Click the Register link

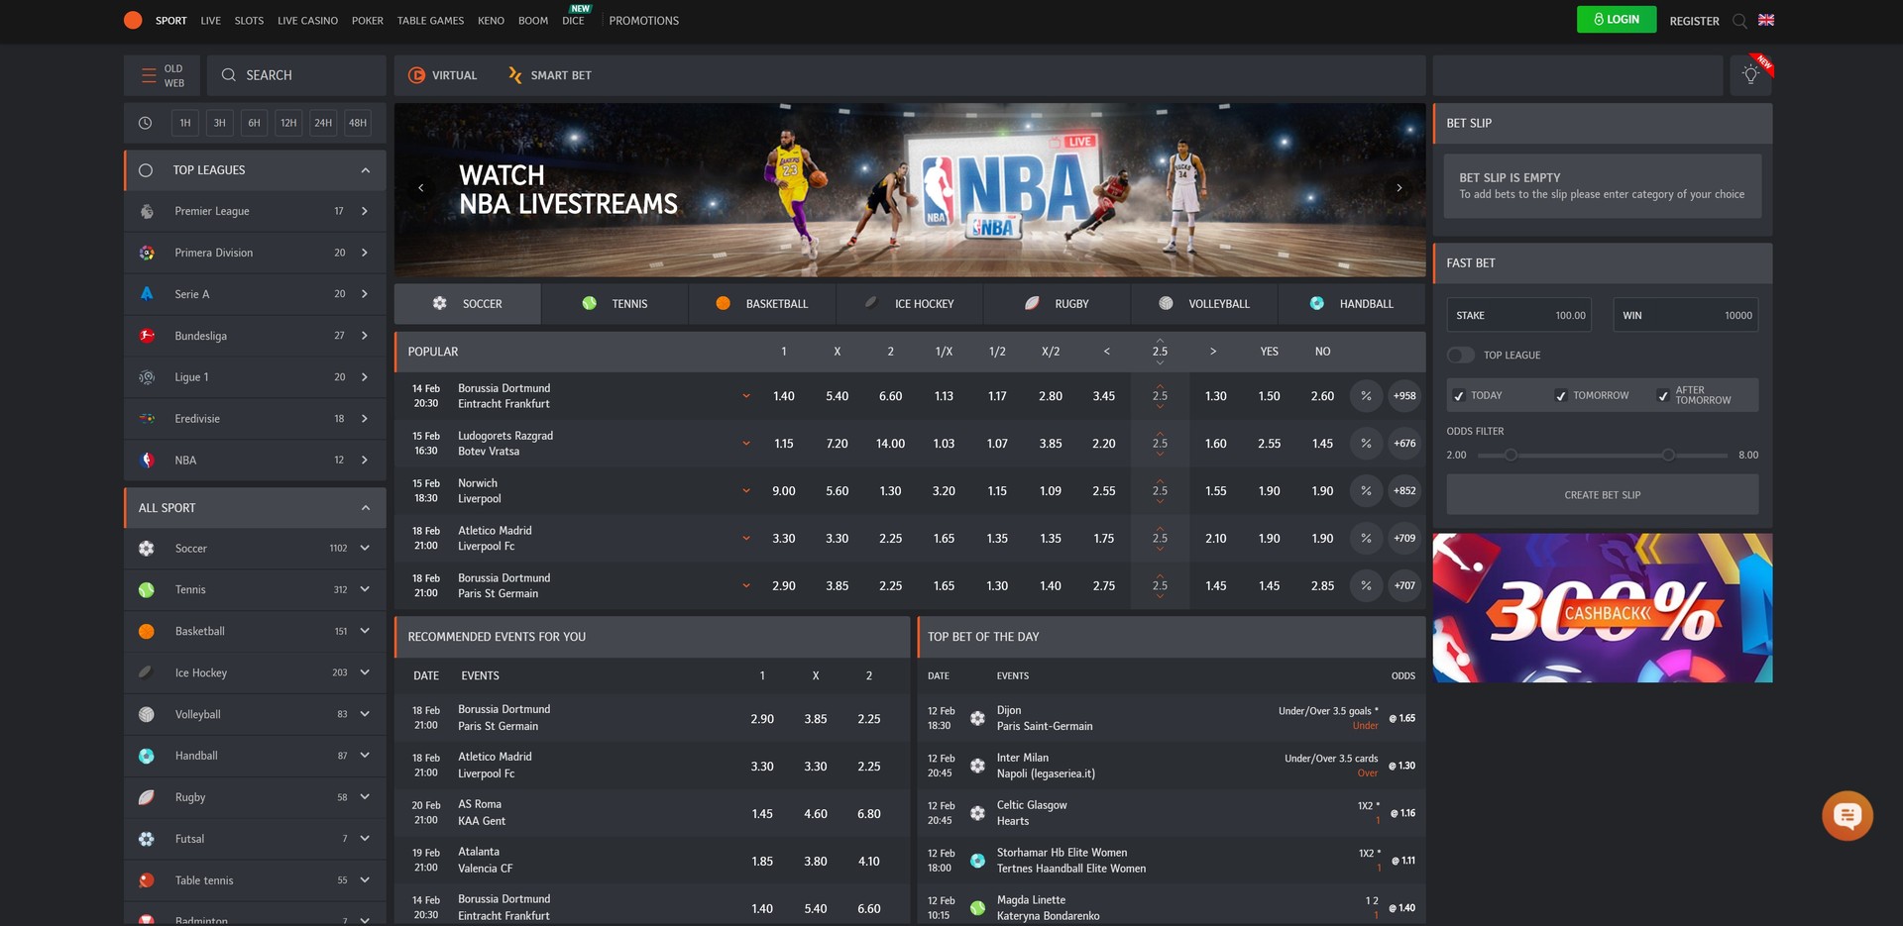(1694, 21)
